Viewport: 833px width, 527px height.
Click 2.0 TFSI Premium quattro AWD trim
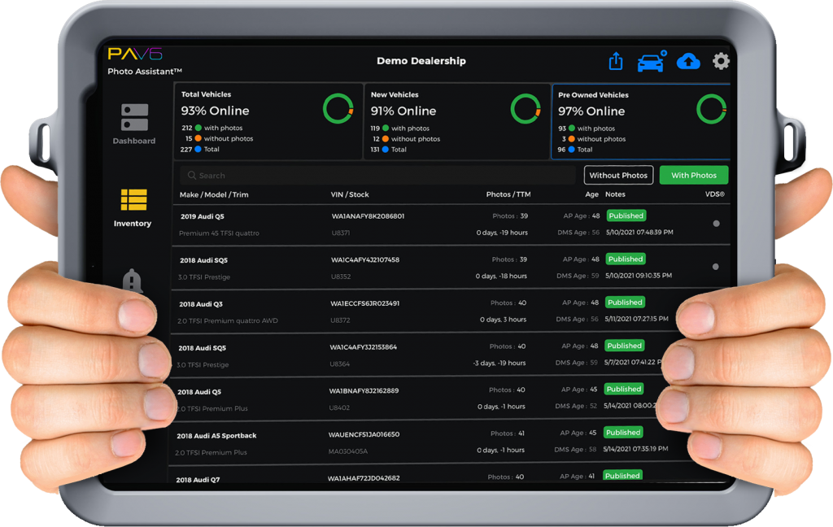pyautogui.click(x=228, y=320)
